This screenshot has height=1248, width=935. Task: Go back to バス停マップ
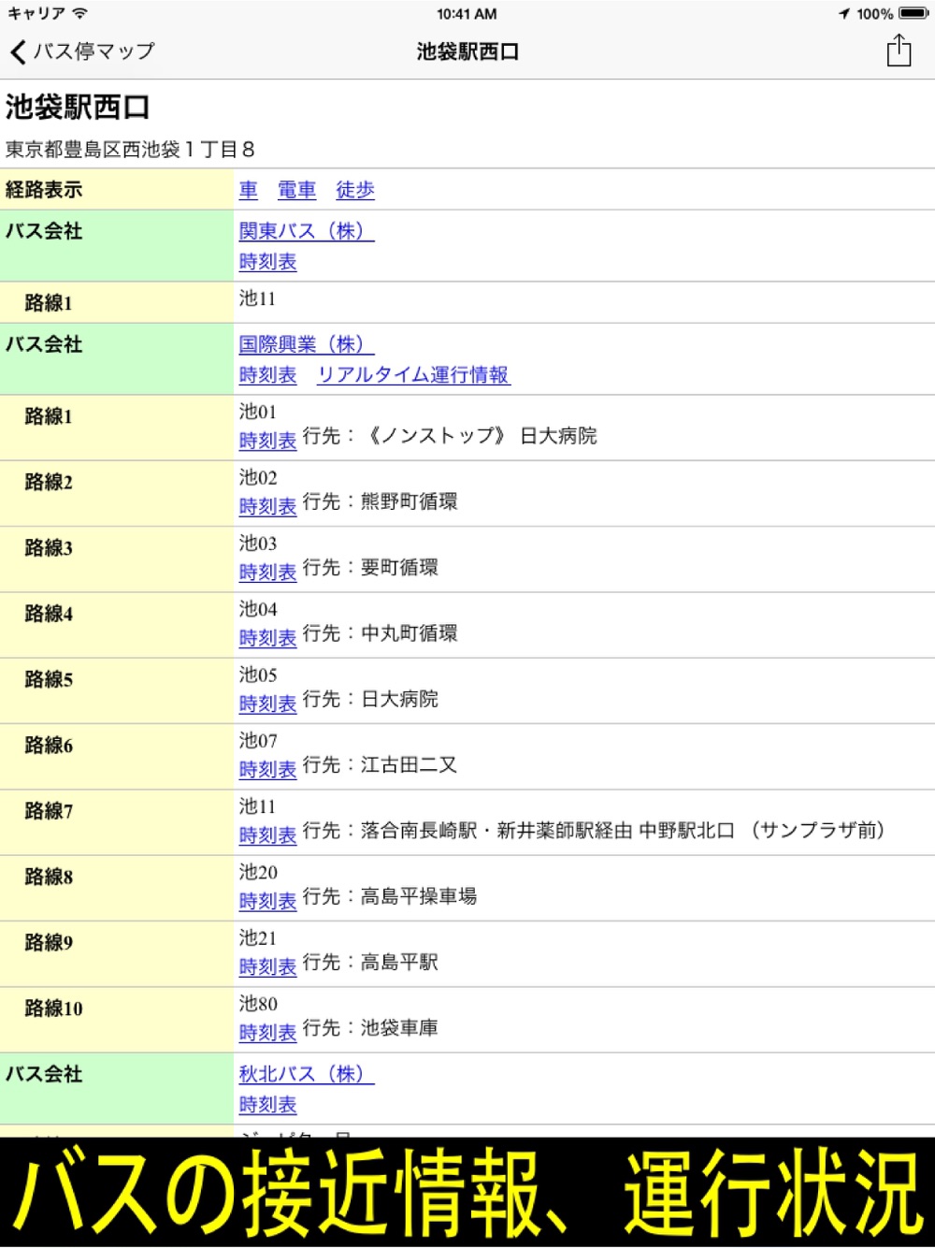pos(82,51)
